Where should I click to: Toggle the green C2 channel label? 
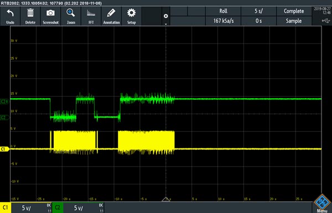click(x=58, y=207)
